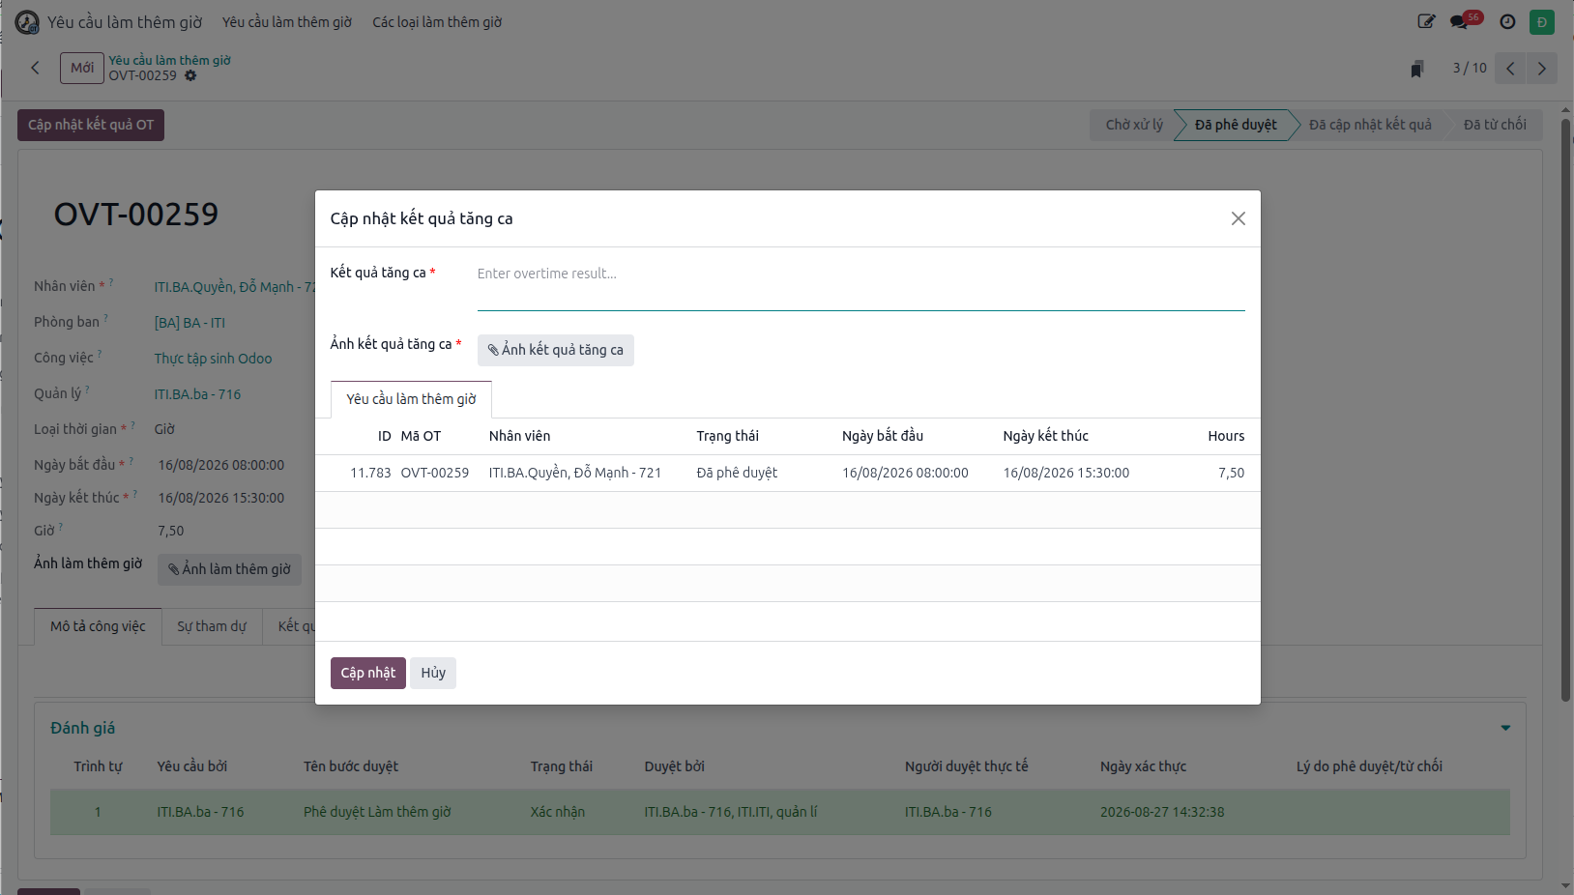This screenshot has width=1574, height=895.
Task: Focus the 'Kết quả tăng ca' text field
Action: tap(860, 285)
